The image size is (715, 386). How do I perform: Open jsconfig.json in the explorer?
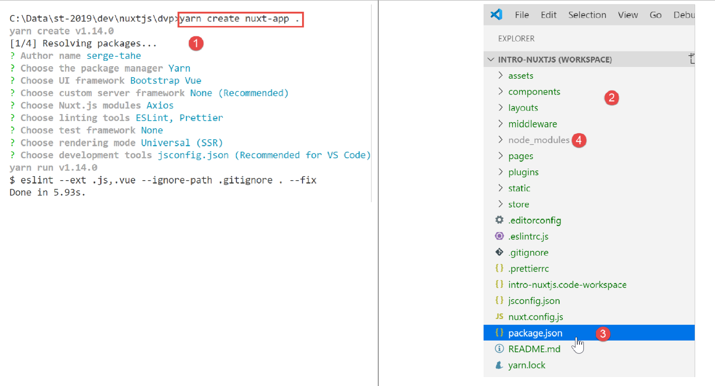click(x=534, y=301)
